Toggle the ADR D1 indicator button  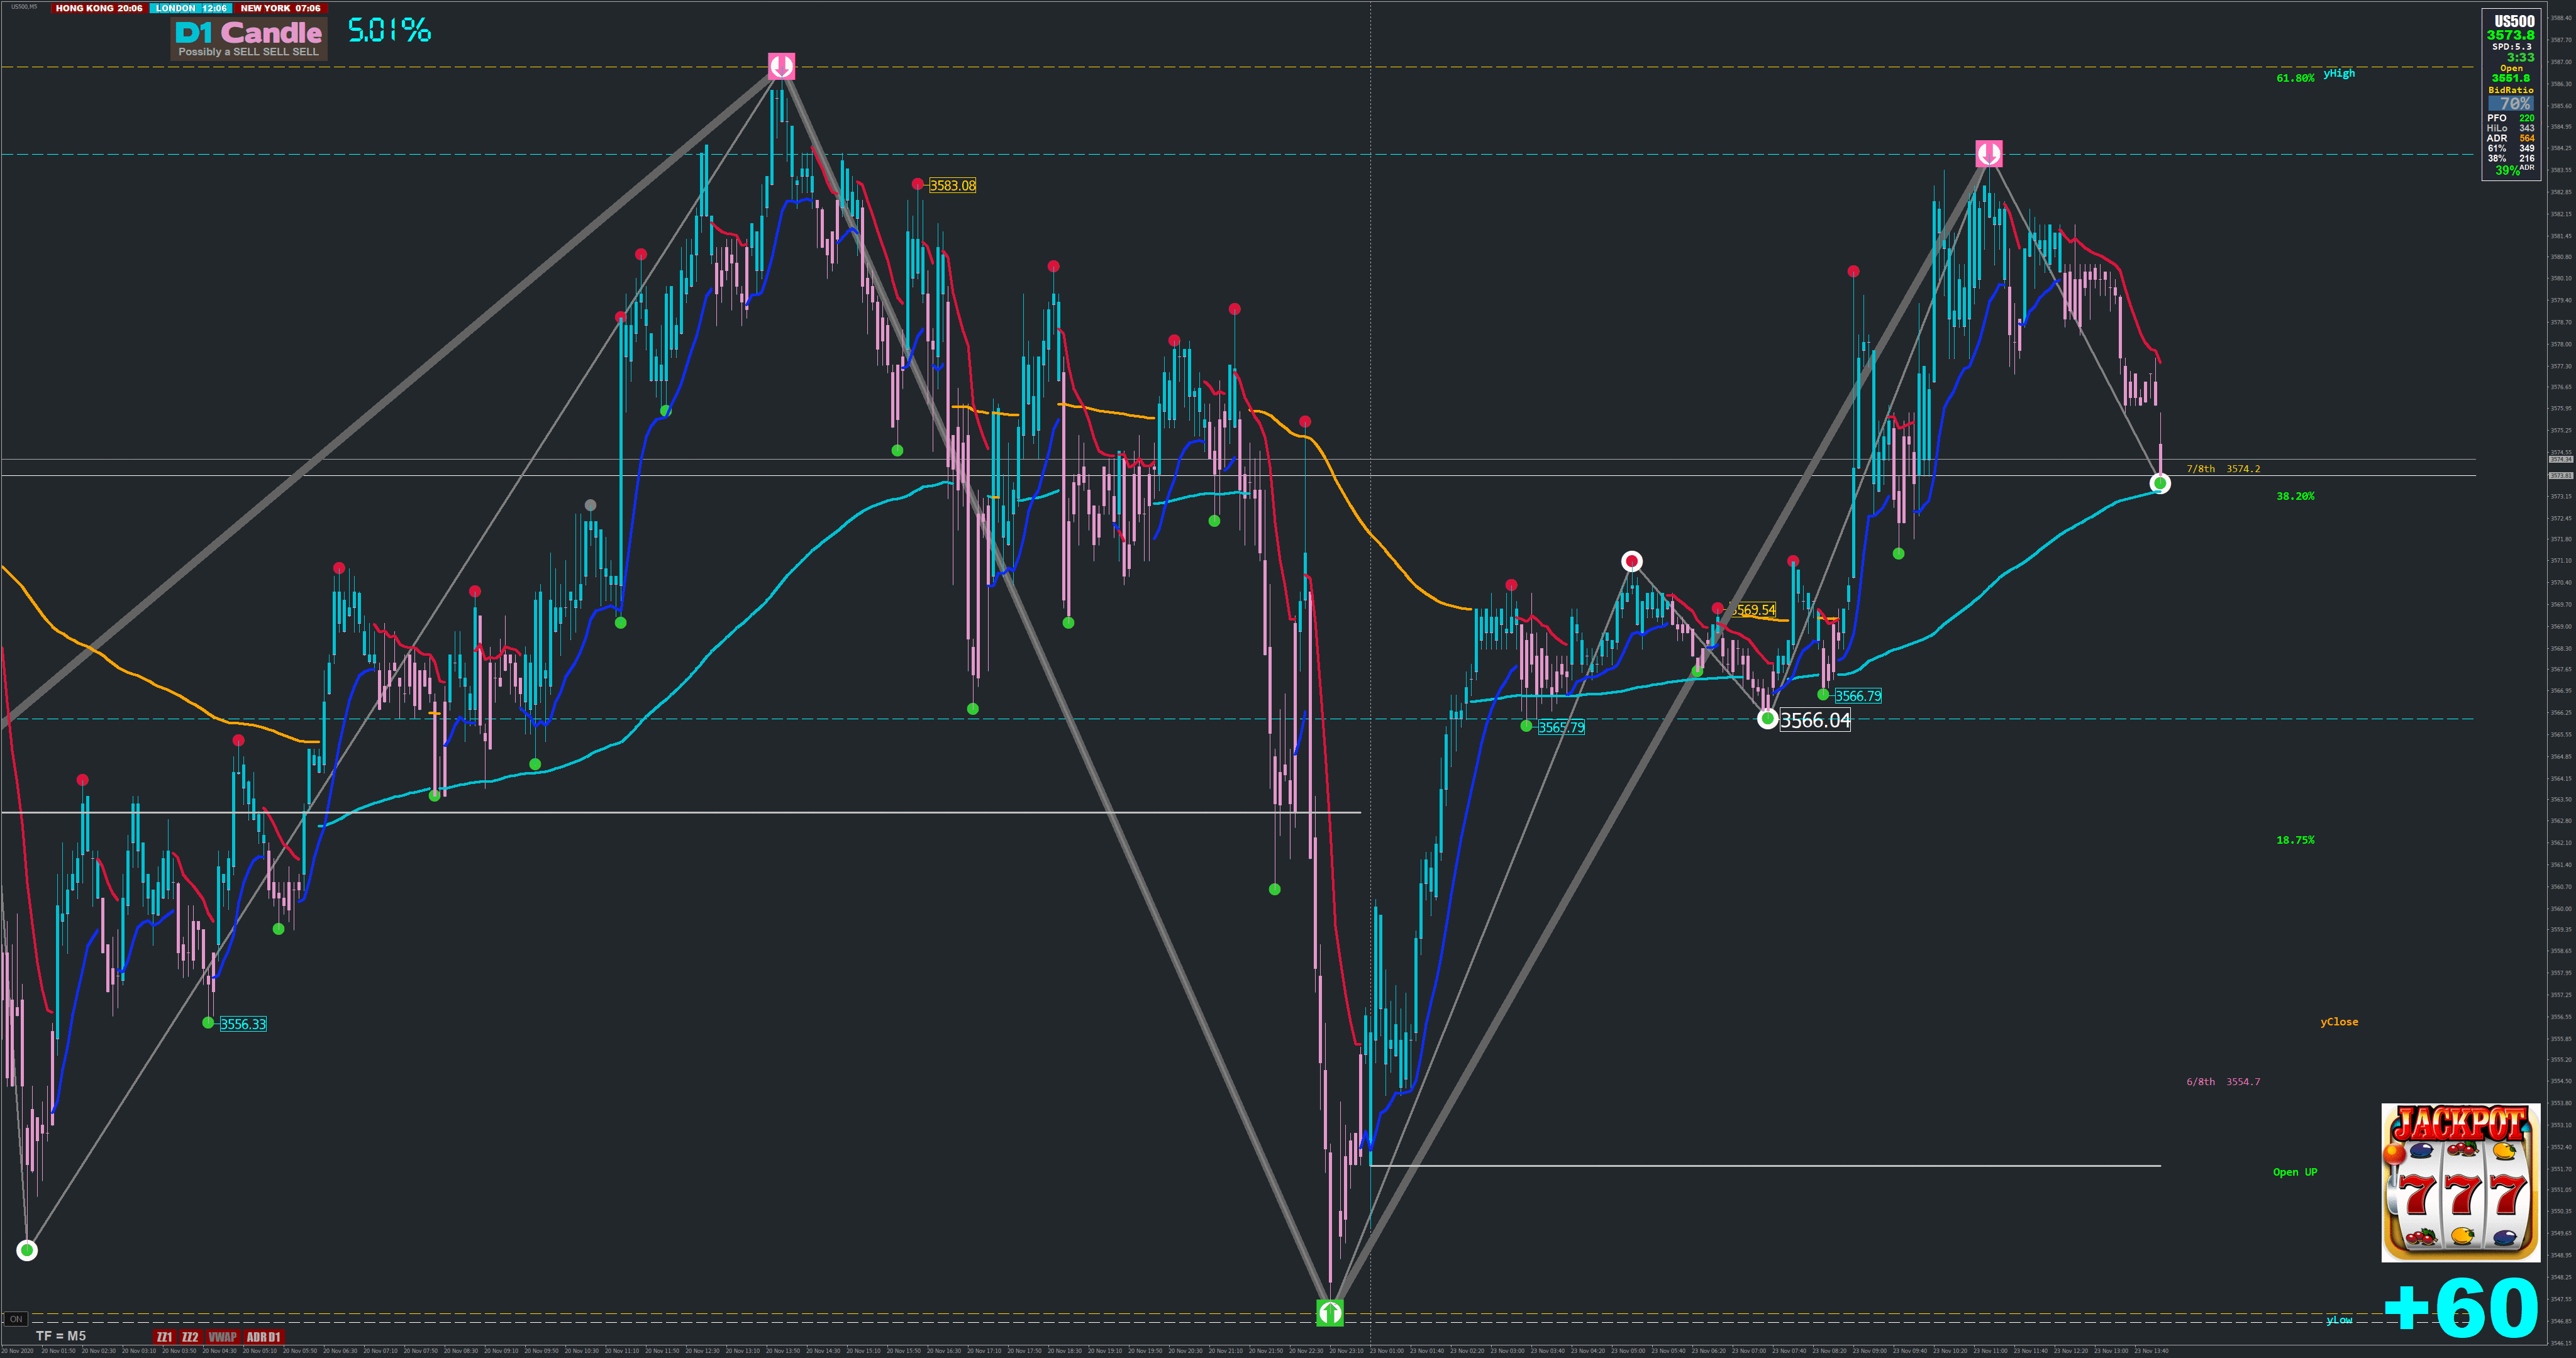264,1337
